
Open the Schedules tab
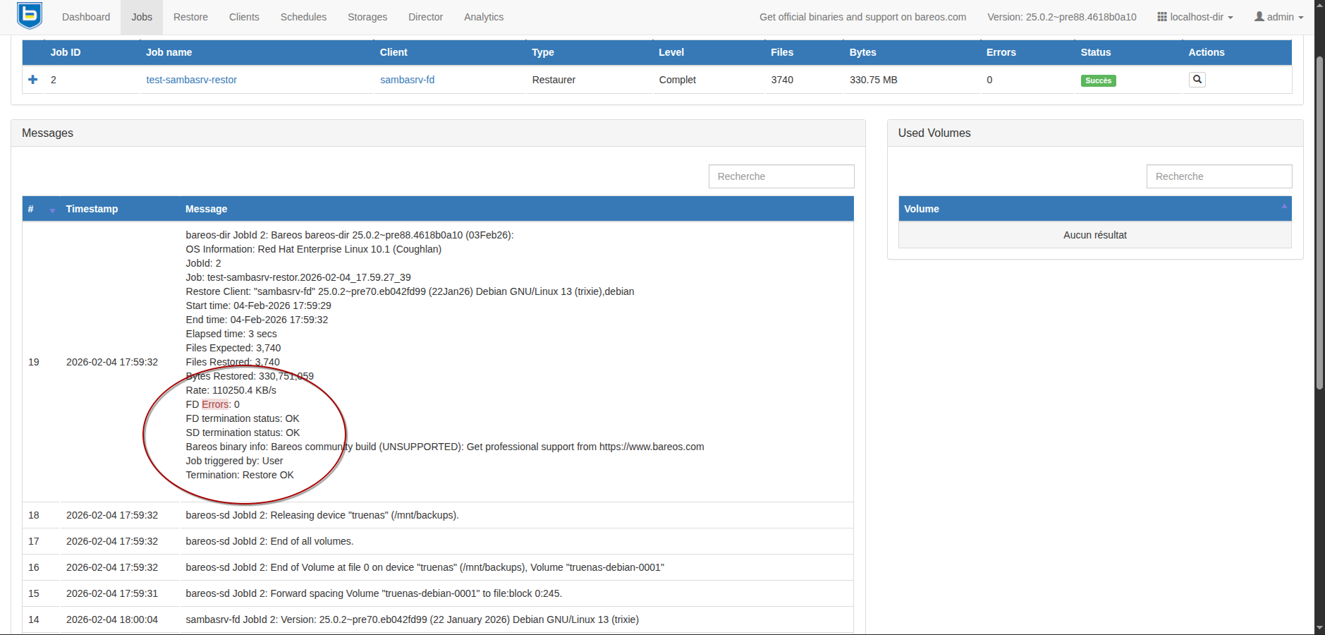(x=303, y=17)
